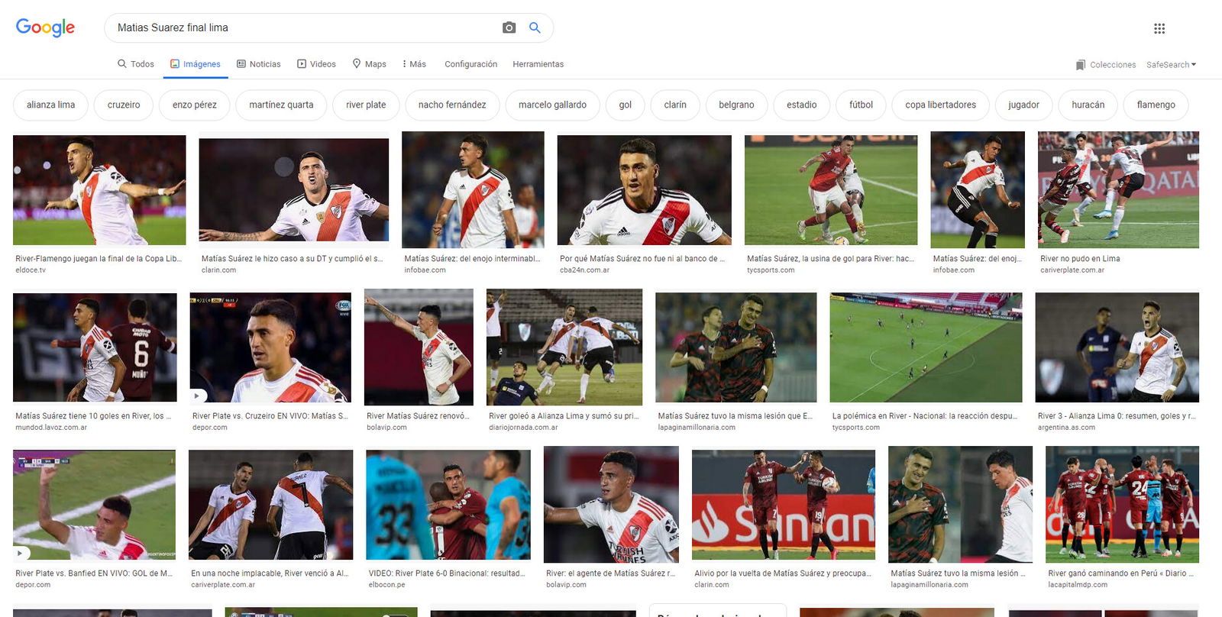The height and width of the screenshot is (617, 1222).
Task: Open the eldoce.tv River-Flamengo image
Action: (x=99, y=190)
